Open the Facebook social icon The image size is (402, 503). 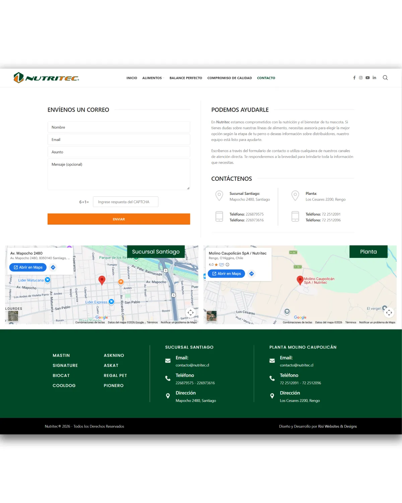click(x=354, y=78)
